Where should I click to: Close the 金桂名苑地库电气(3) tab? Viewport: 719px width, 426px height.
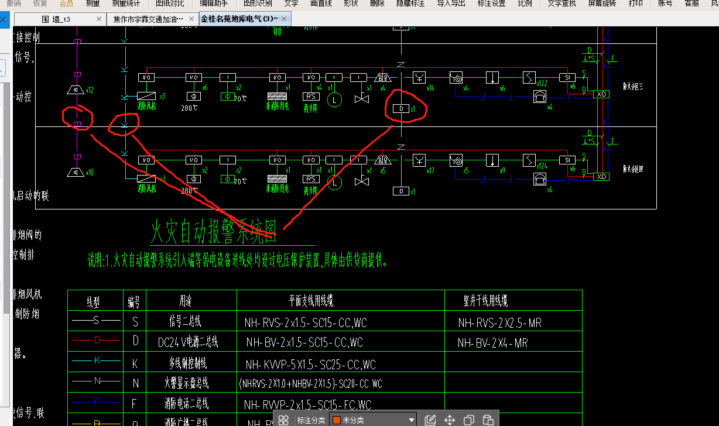click(x=284, y=19)
